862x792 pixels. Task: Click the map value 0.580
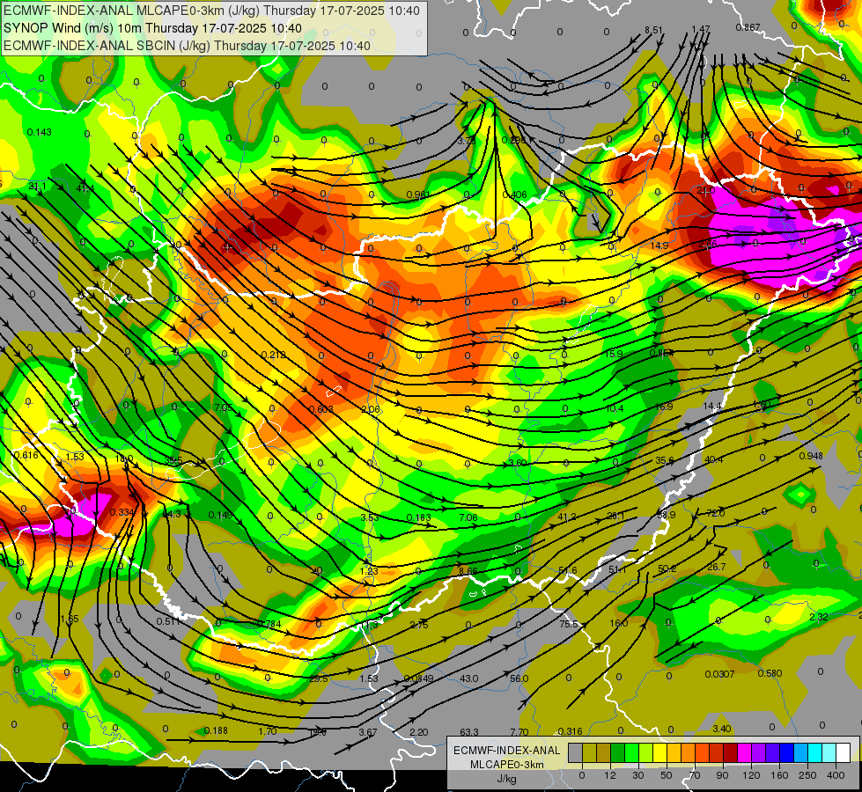click(770, 673)
